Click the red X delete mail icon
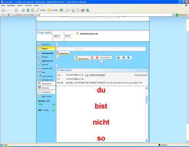The width and height of the screenshot is (189, 147). tap(92, 58)
